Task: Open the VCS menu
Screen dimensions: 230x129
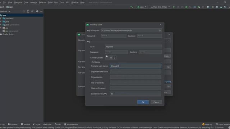Action: 68,3
